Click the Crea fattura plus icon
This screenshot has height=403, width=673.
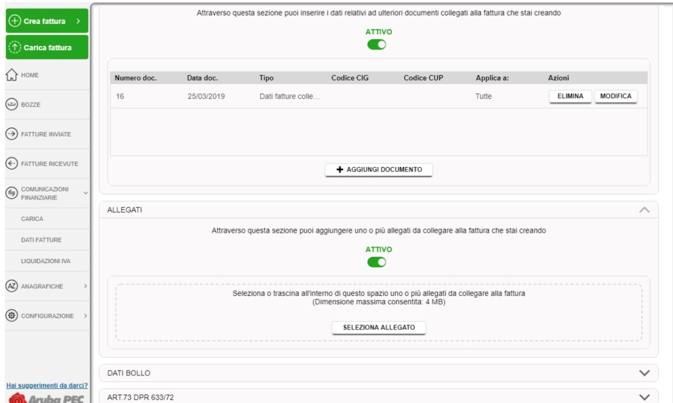coord(15,21)
